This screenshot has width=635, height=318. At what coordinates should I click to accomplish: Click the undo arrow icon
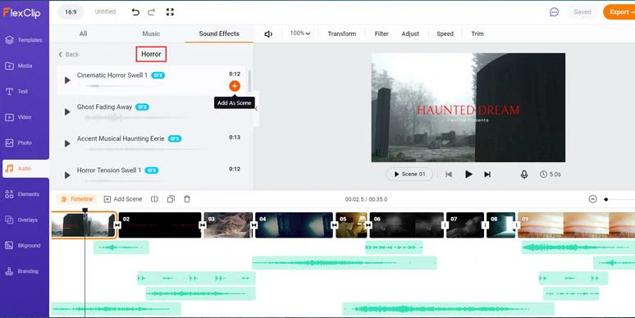(x=135, y=12)
